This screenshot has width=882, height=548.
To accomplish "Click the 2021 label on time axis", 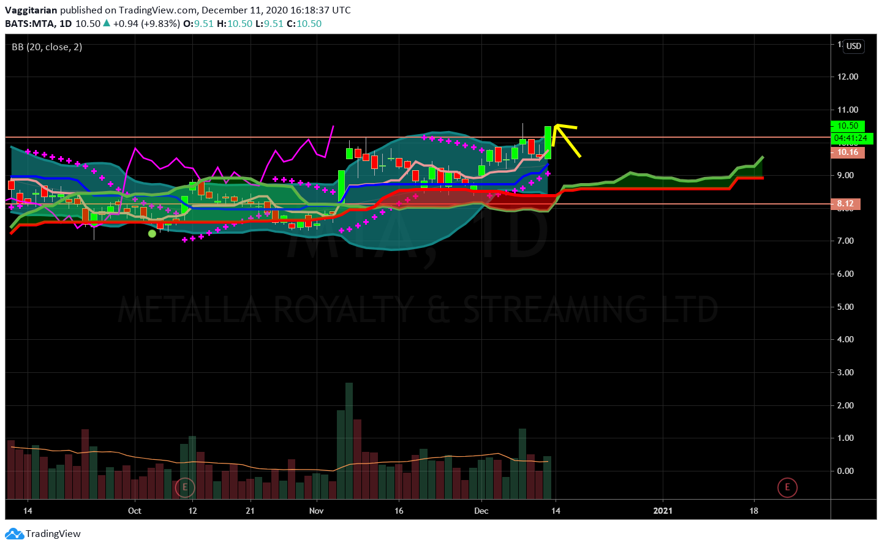I will [x=663, y=511].
